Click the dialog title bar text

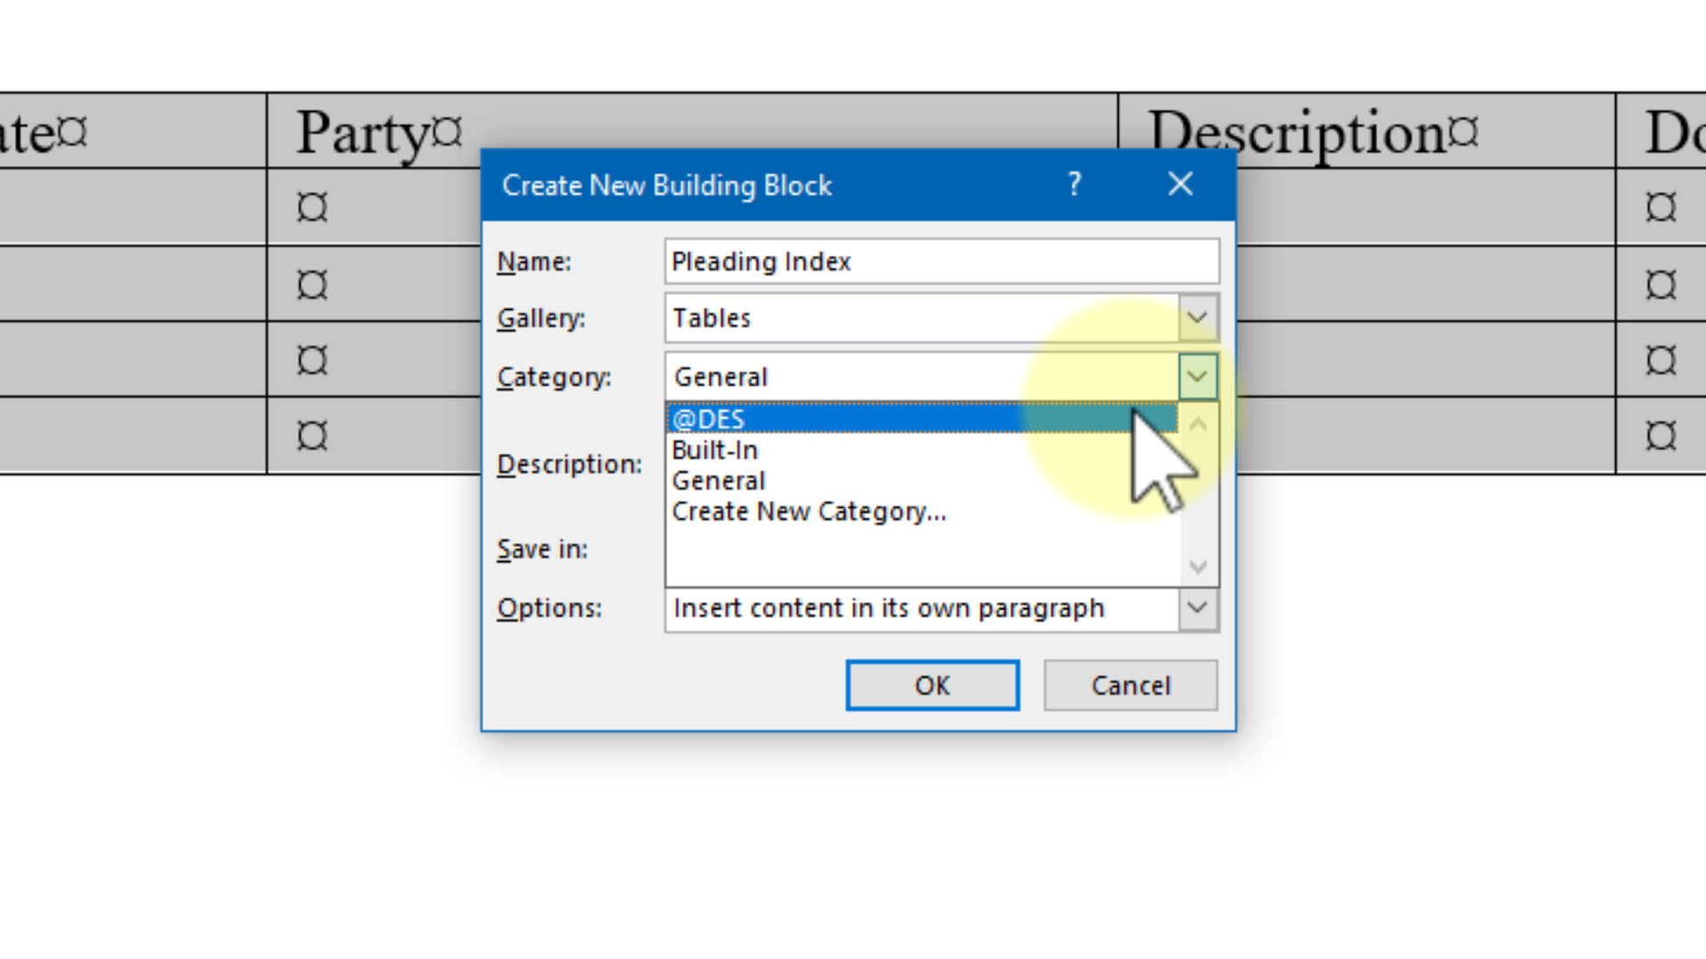(x=666, y=185)
